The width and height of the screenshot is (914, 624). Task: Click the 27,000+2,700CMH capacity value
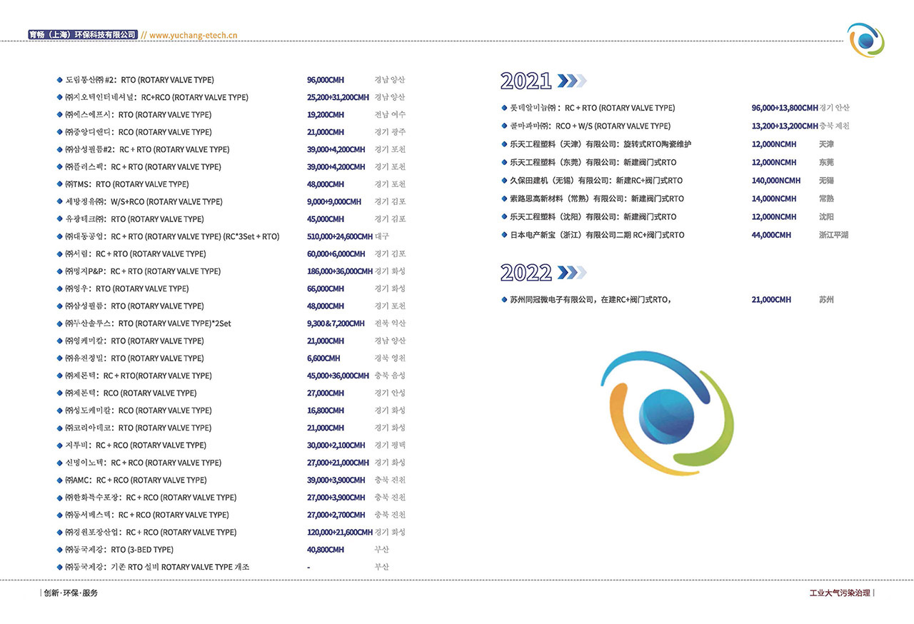[x=336, y=515]
